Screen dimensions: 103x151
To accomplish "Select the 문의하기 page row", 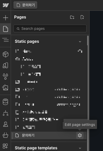I will click(x=49, y=135).
